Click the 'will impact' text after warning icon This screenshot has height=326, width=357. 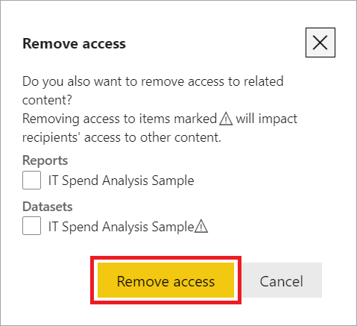pyautogui.click(x=266, y=119)
